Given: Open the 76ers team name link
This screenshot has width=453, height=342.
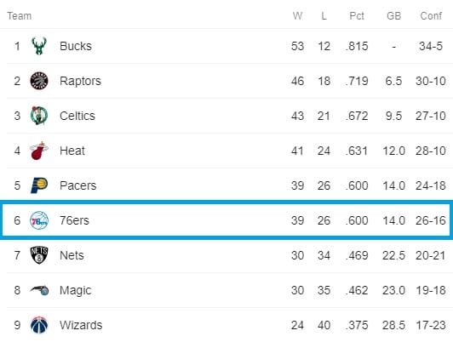Looking at the screenshot, I should coord(74,220).
